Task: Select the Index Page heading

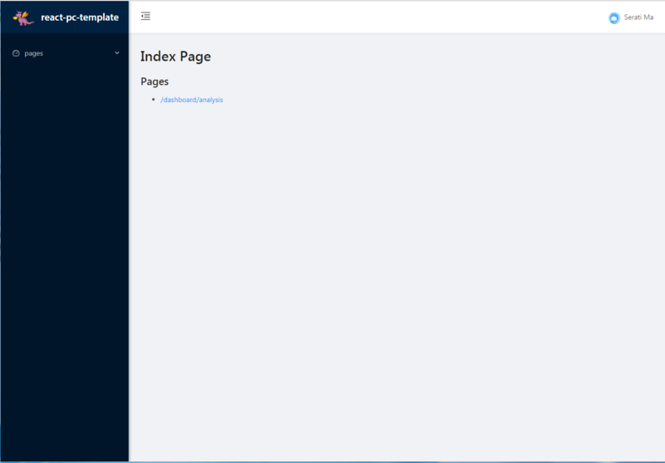Action: click(175, 57)
